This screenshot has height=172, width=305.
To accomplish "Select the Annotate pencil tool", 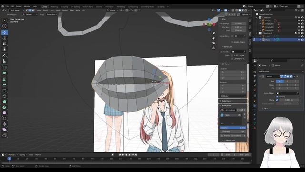I will (x=4, y=56).
